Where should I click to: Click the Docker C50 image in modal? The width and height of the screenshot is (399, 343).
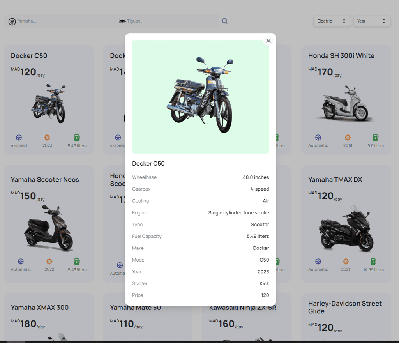click(201, 97)
